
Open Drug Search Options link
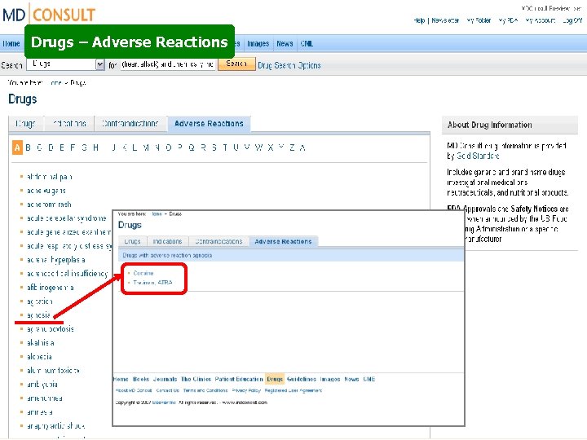289,65
